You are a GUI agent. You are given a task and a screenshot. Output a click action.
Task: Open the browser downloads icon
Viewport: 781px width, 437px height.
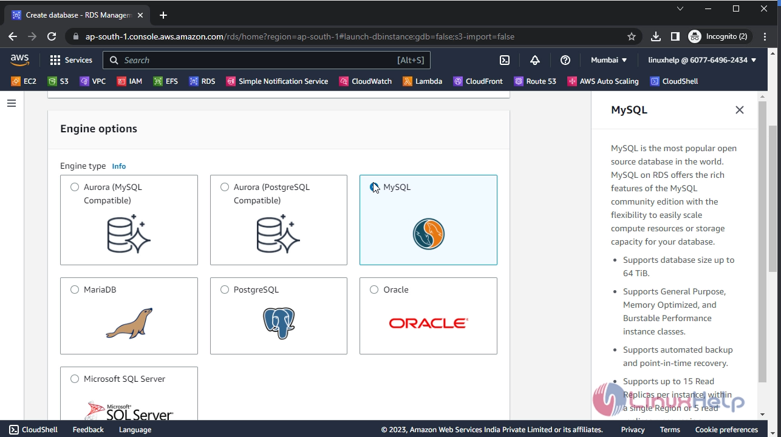coord(656,36)
